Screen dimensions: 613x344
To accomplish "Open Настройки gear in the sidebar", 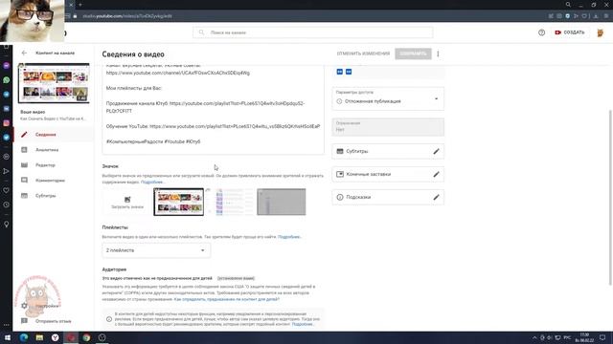I will pos(24,306).
